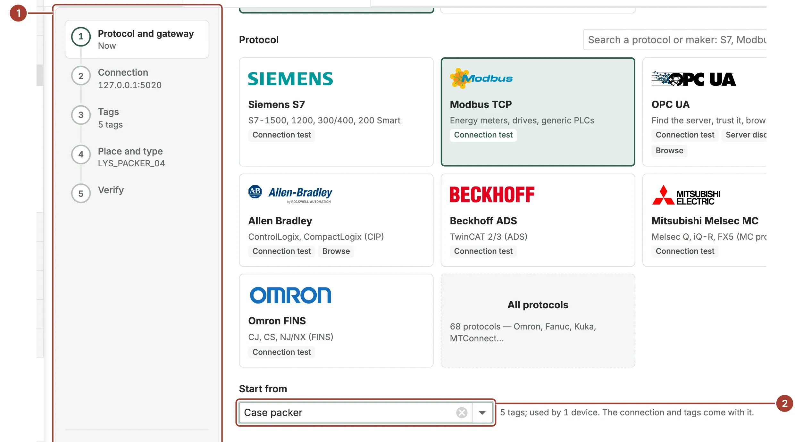
Task: Click the 5 tags label
Action: [110, 124]
